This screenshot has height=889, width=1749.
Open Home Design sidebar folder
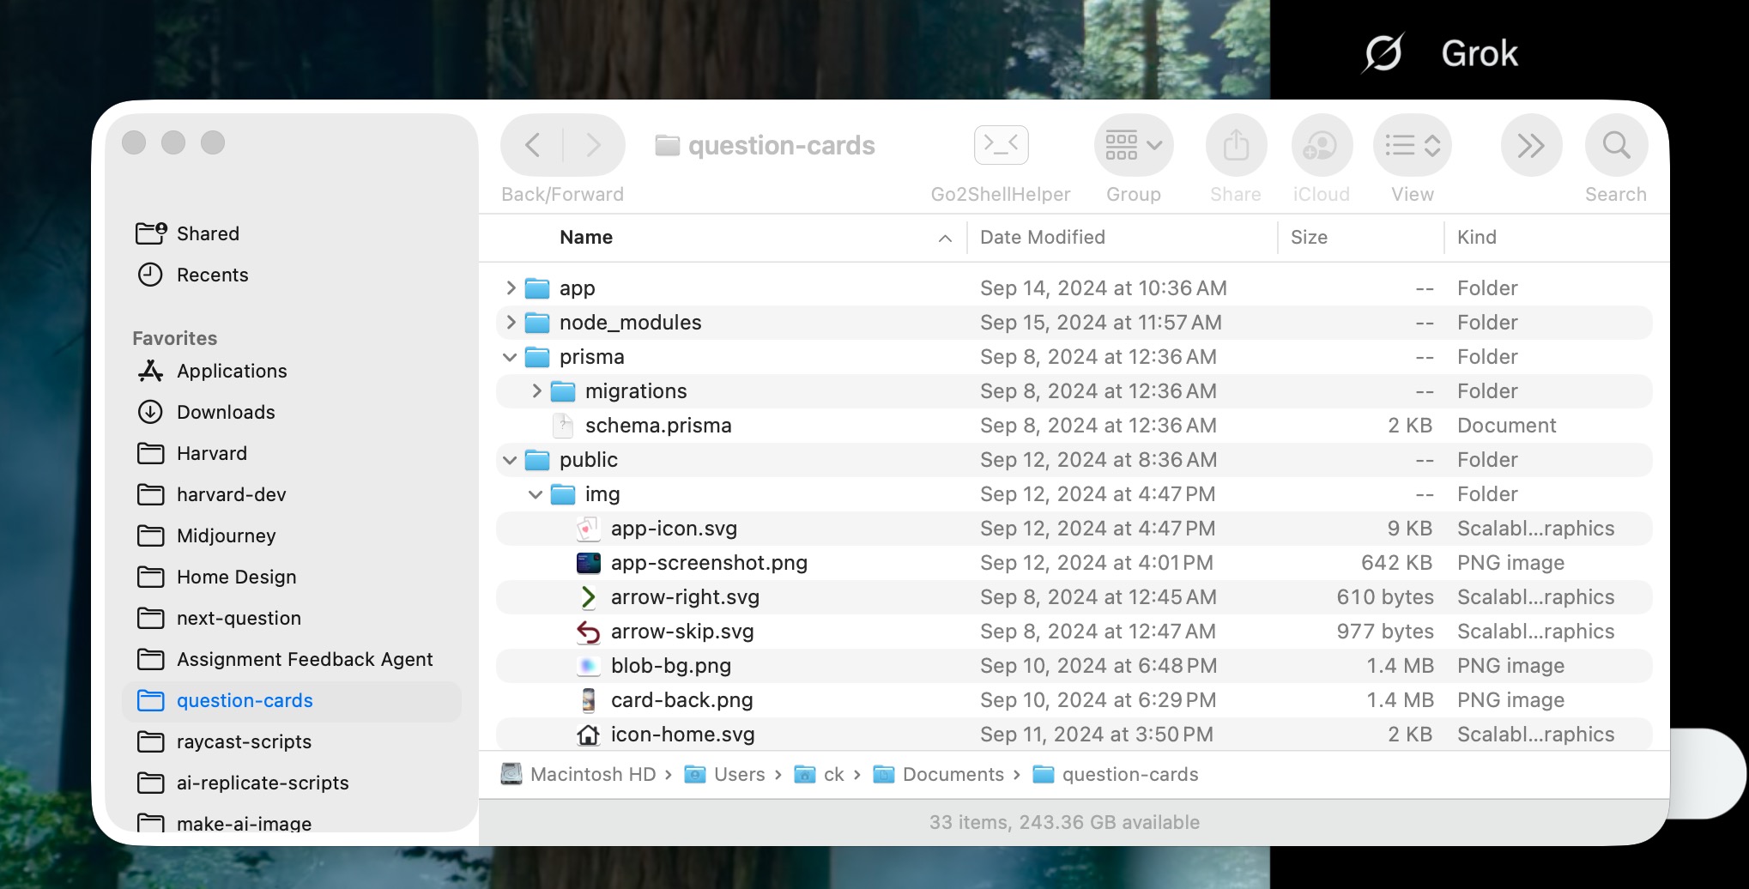pyautogui.click(x=292, y=577)
